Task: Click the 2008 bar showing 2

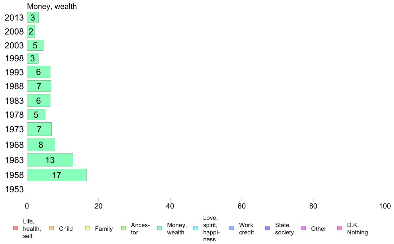Action: coord(31,31)
